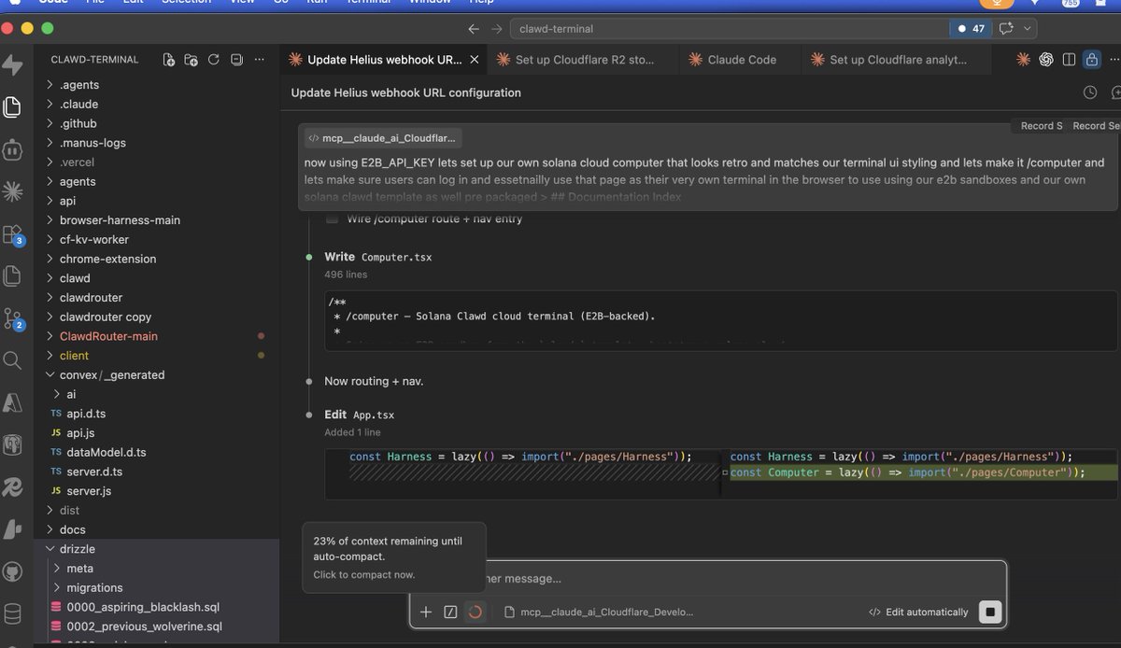Open session history clock icon
This screenshot has width=1121, height=648.
(1089, 92)
